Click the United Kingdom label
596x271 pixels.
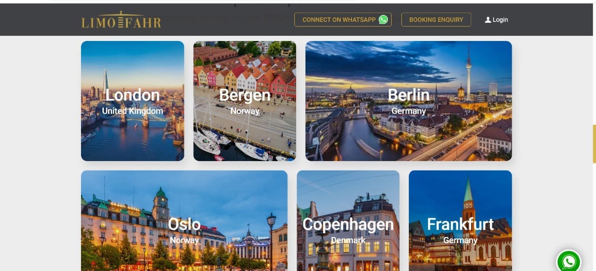click(133, 111)
